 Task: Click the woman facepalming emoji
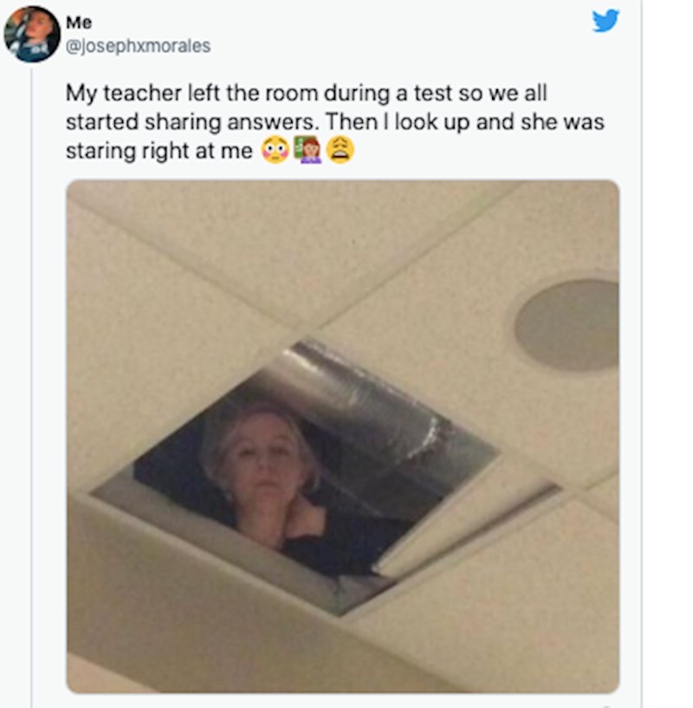coord(308,150)
